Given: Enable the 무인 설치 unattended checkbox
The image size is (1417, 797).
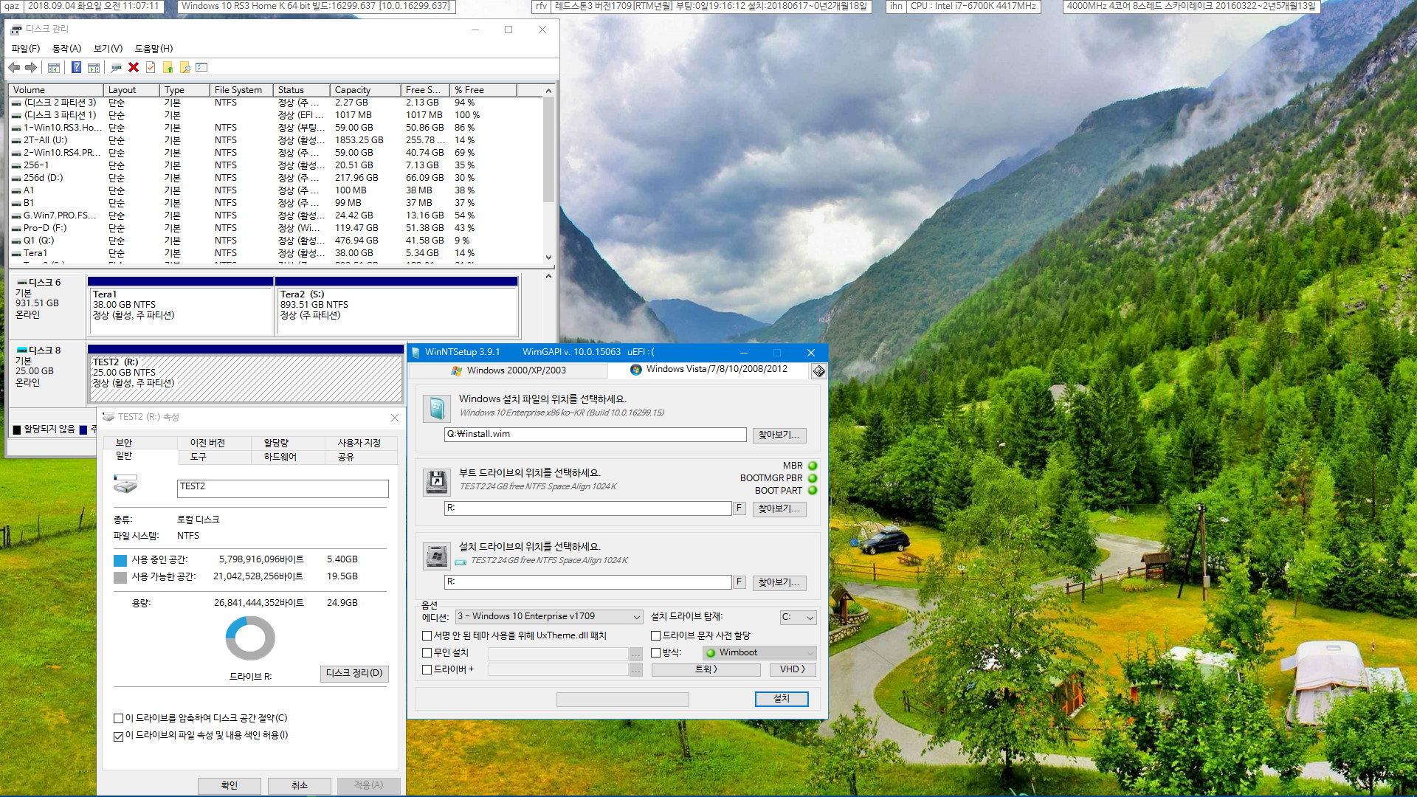Looking at the screenshot, I should point(427,653).
